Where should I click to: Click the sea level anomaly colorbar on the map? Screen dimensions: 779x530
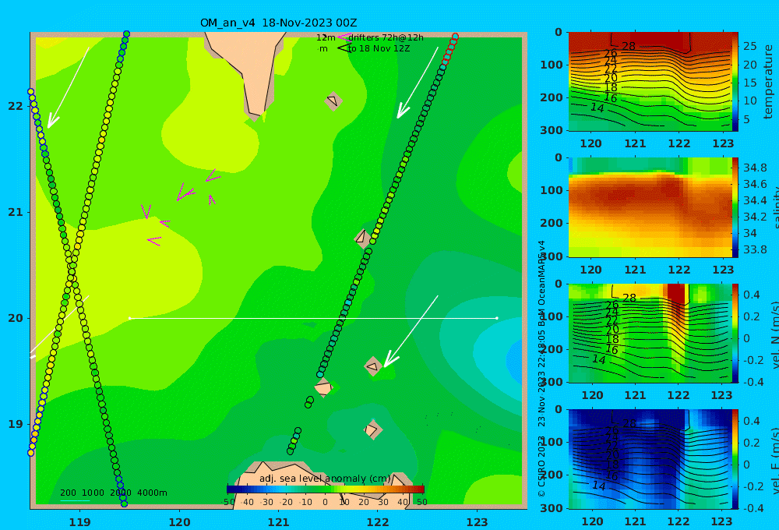tap(326, 489)
